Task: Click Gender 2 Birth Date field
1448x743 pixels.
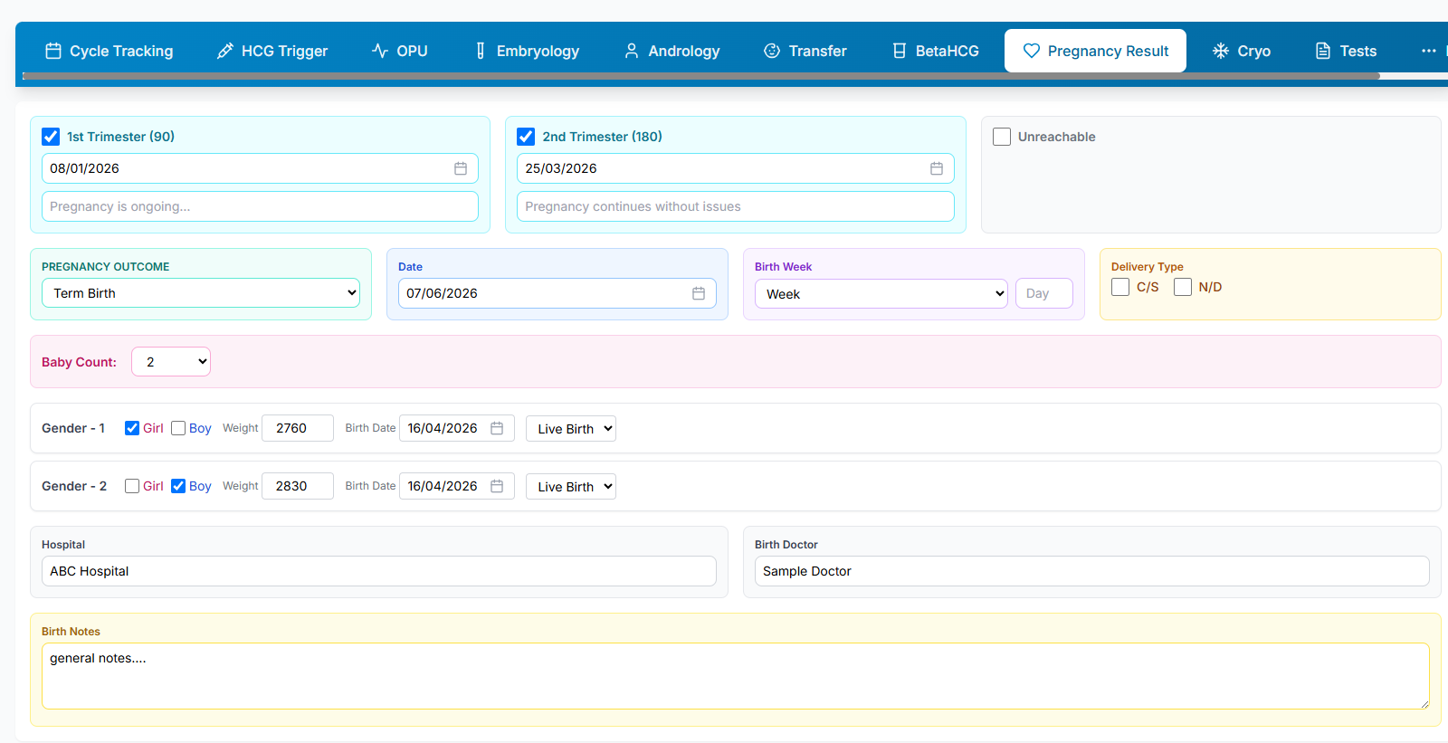Action: click(x=457, y=486)
